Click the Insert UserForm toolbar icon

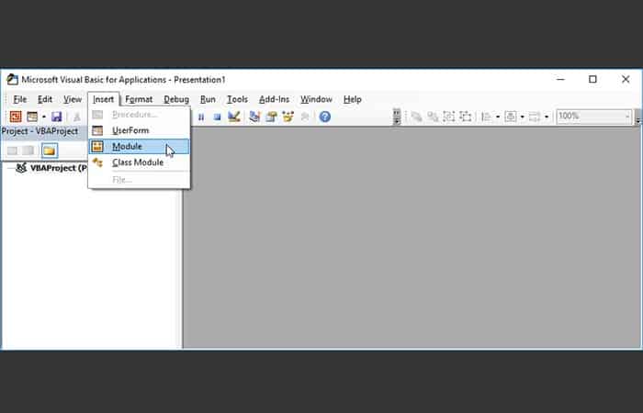32,117
